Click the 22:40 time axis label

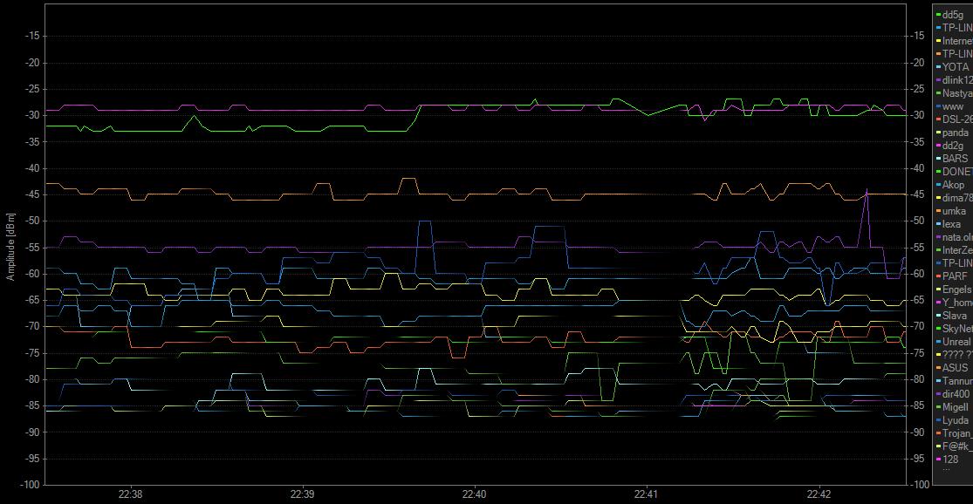point(474,494)
